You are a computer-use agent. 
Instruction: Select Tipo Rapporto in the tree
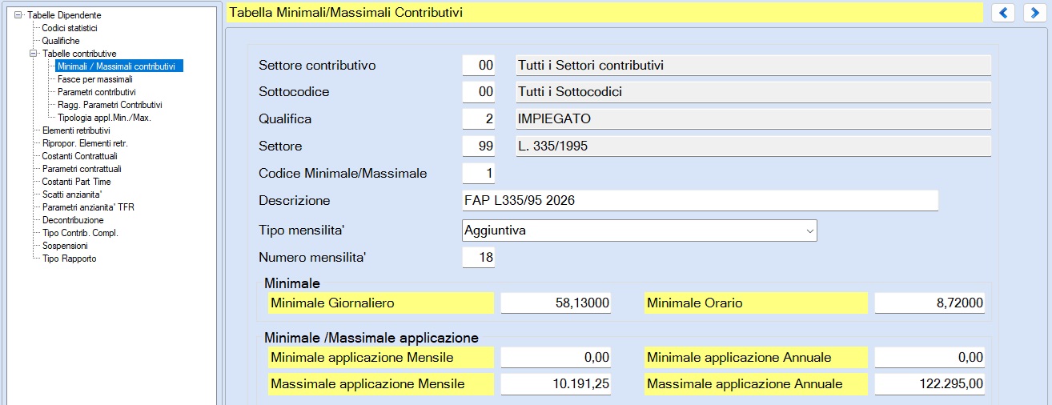pyautogui.click(x=69, y=259)
